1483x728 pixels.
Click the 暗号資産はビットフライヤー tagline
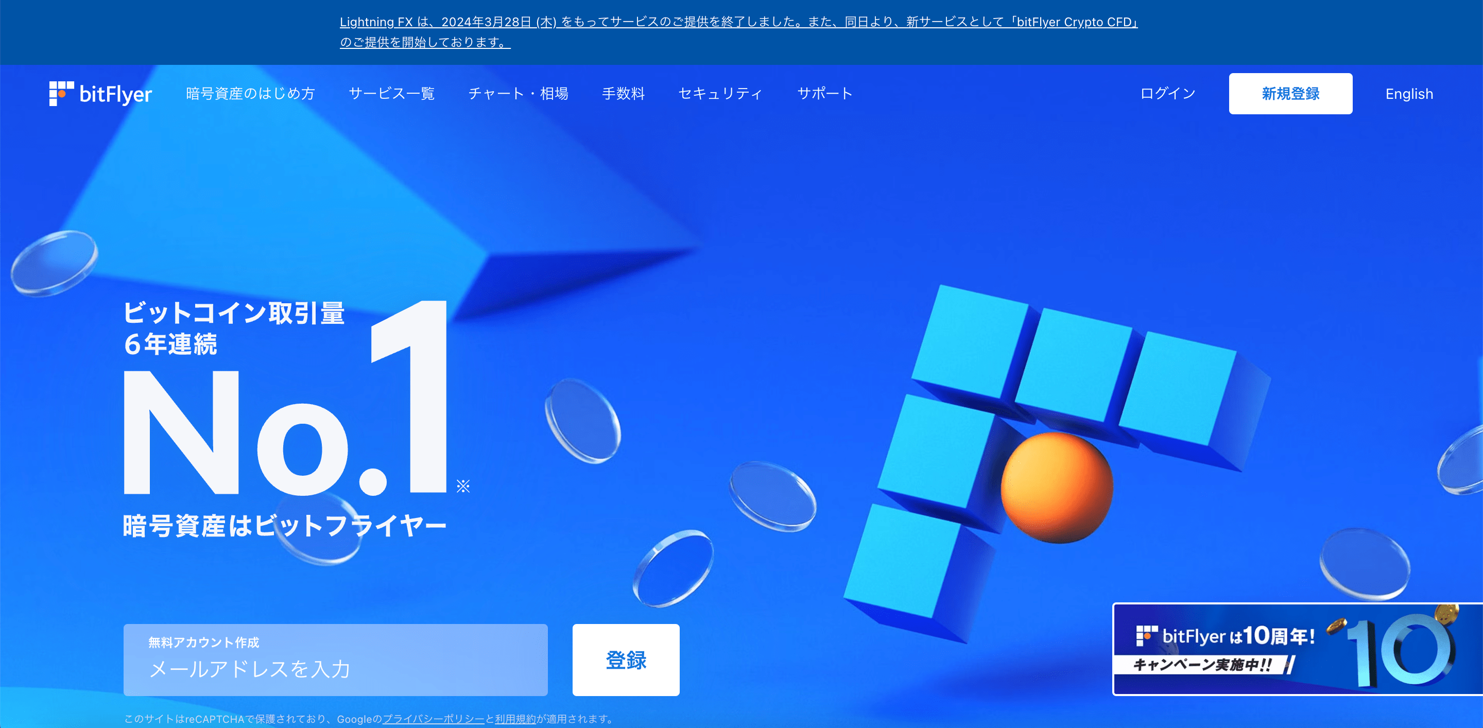285,526
